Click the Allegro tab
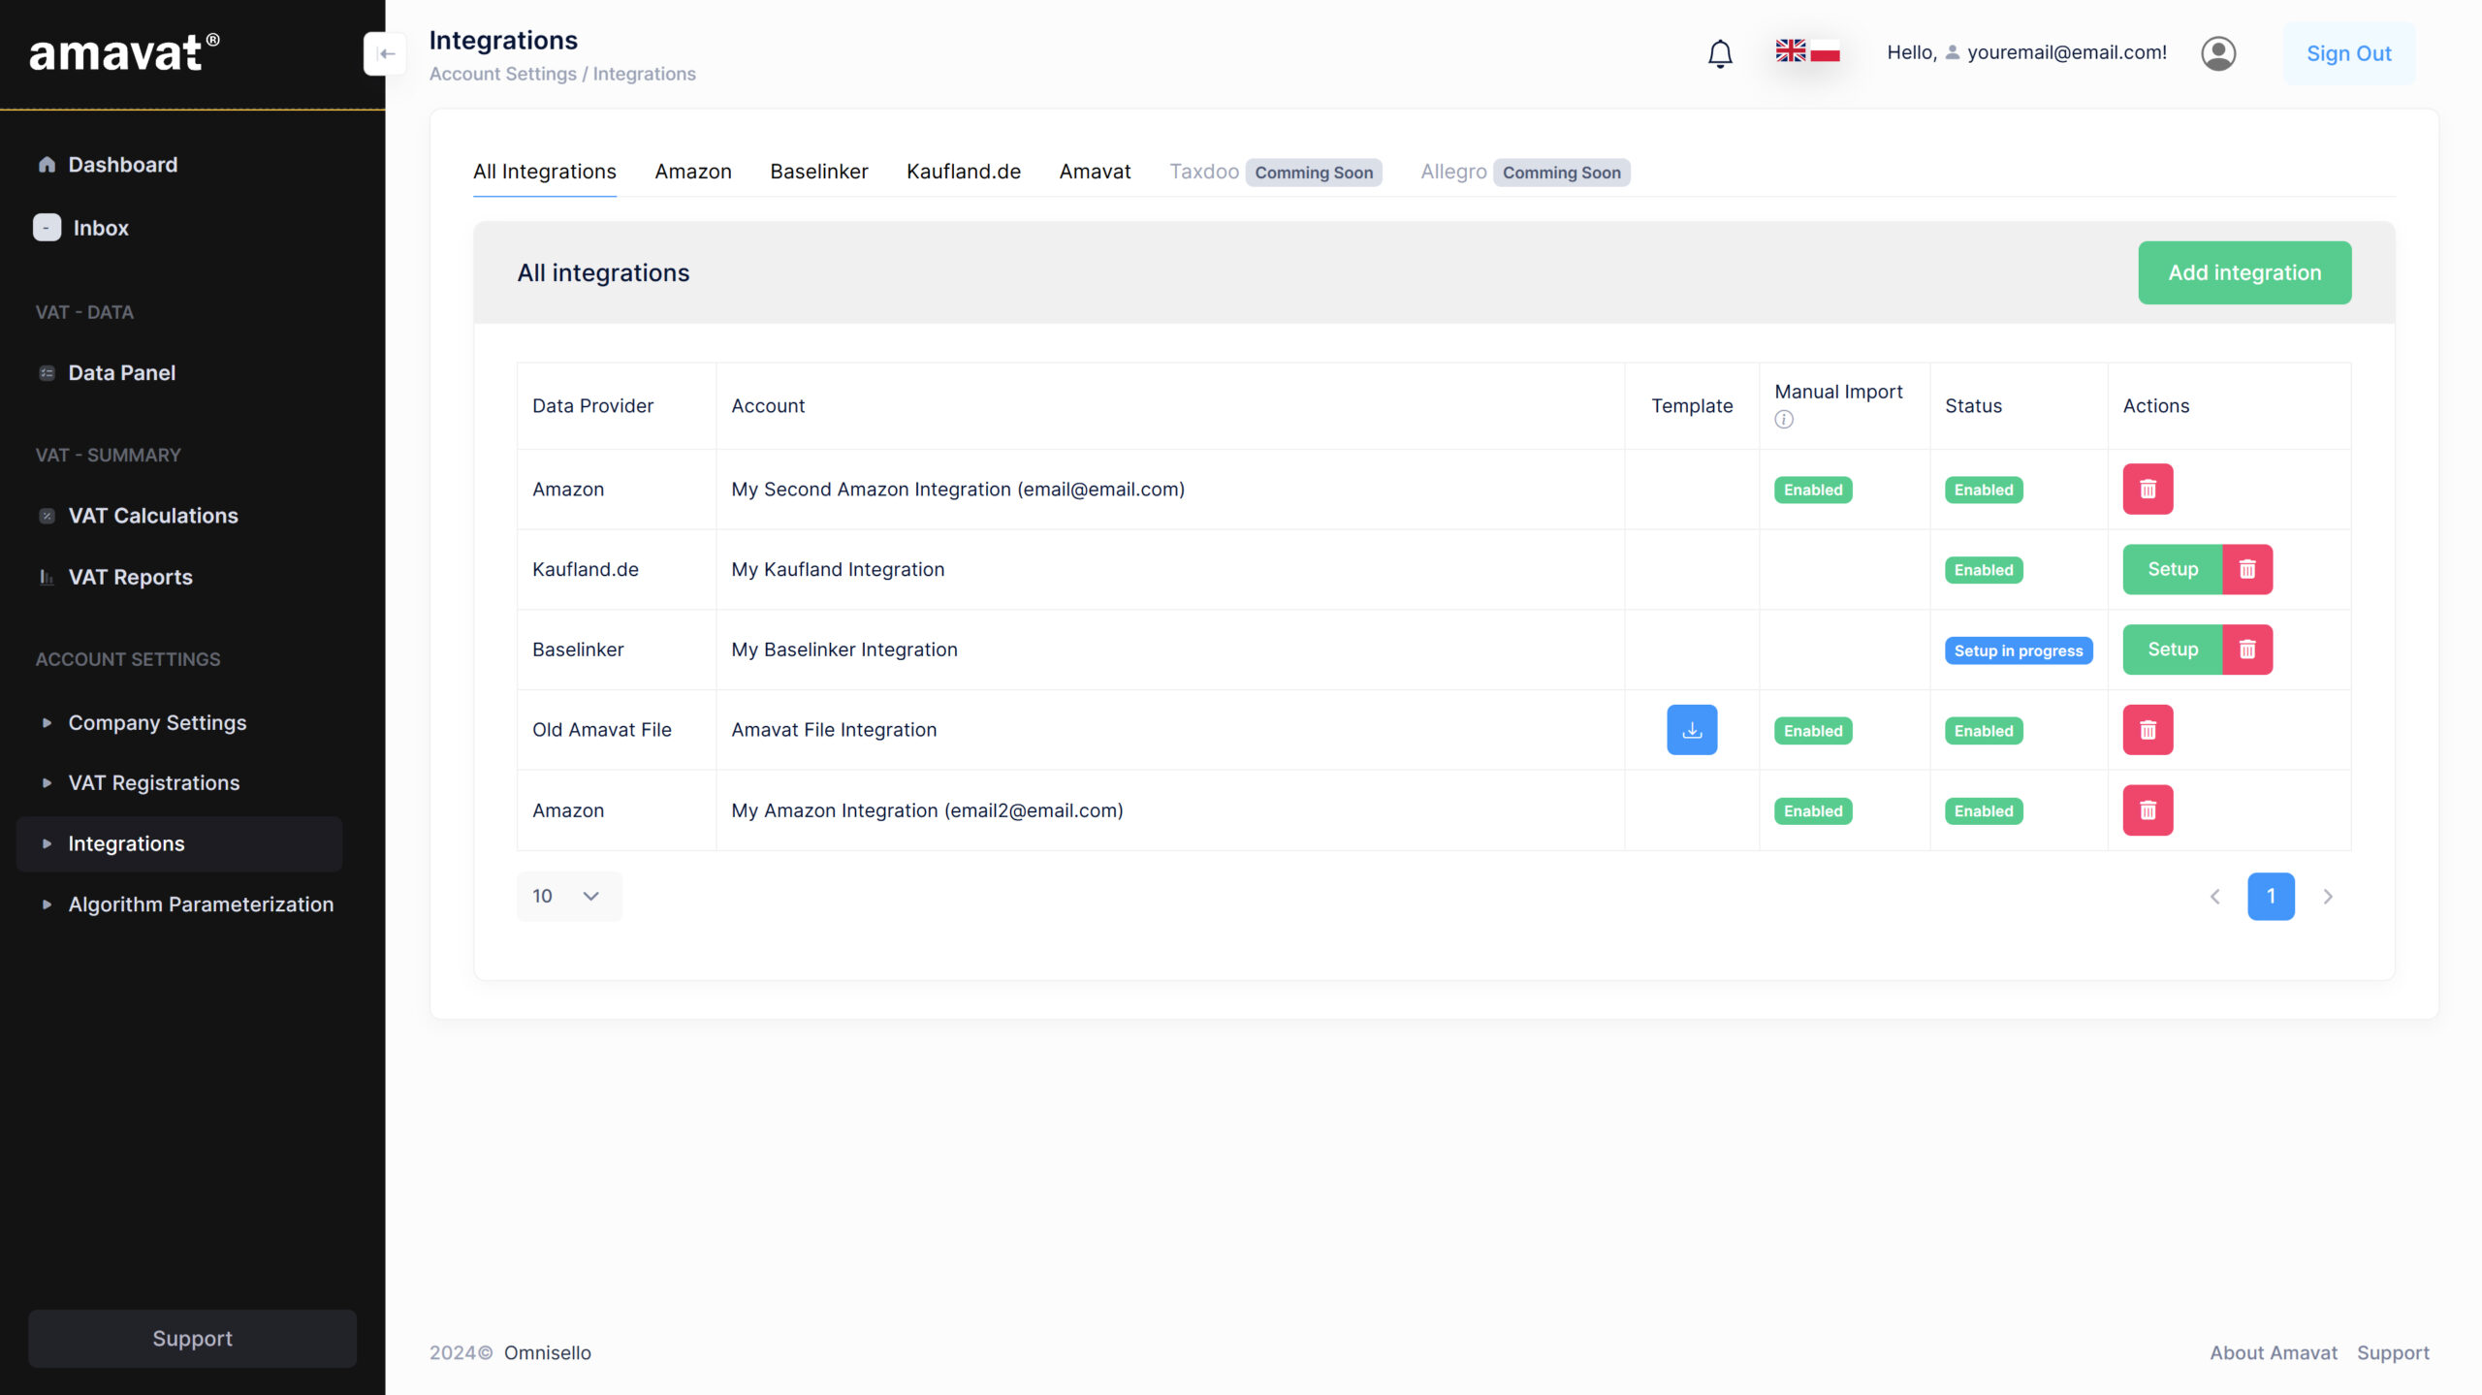 pos(1452,172)
